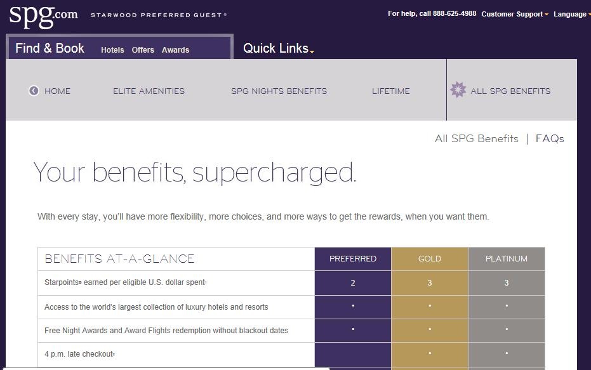This screenshot has height=370, width=591.
Task: Click the Platinum column header
Action: (507, 259)
